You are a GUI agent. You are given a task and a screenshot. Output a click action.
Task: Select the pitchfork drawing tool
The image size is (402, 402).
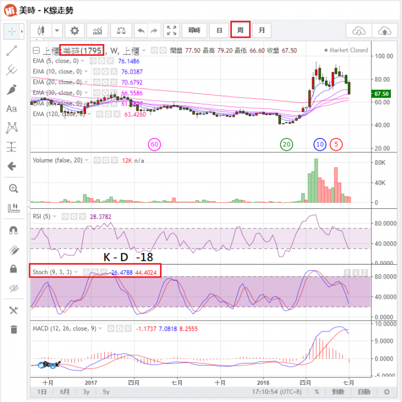12,70
